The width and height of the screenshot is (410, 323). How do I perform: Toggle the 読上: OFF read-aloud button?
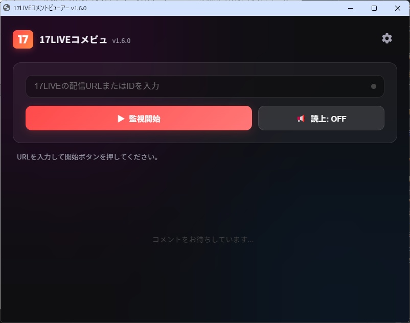point(321,118)
